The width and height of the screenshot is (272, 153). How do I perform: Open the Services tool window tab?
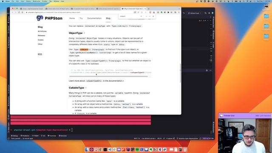point(63,136)
